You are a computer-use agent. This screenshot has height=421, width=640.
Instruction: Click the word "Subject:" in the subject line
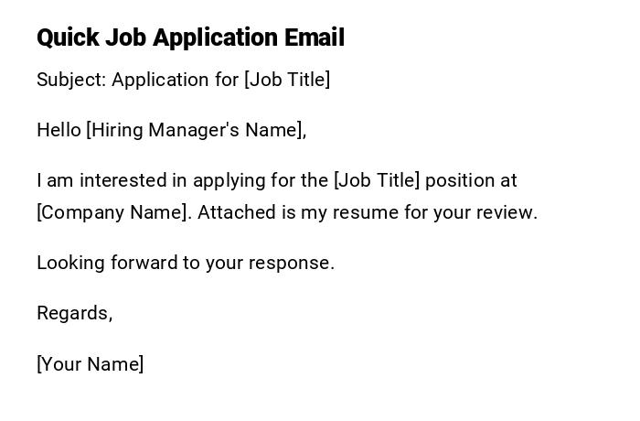(x=71, y=80)
